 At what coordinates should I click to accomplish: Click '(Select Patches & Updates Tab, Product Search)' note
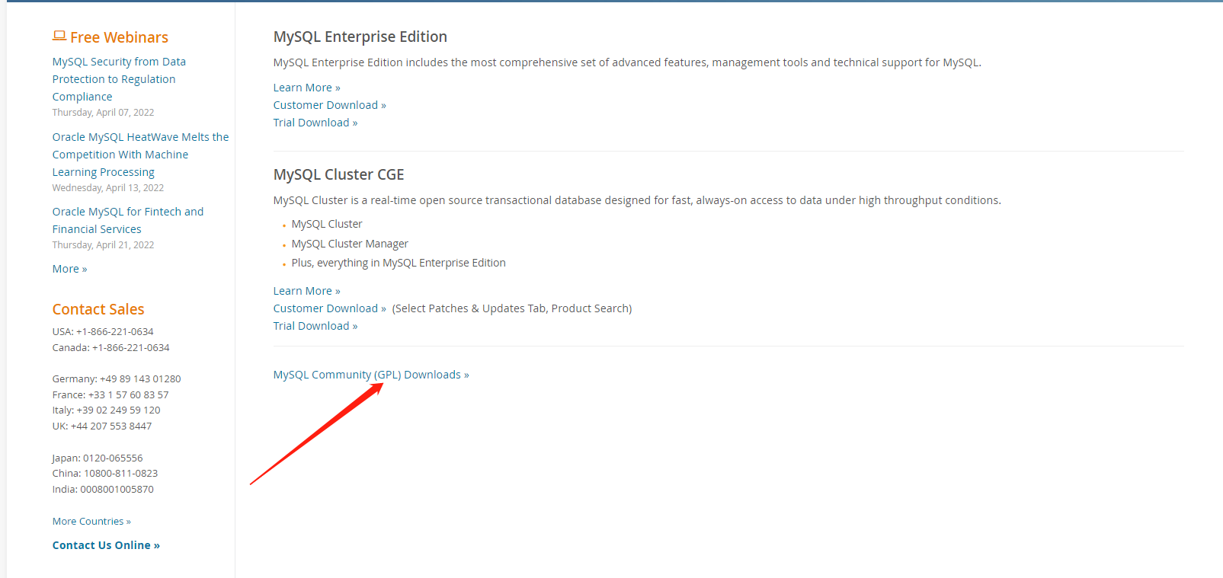[x=512, y=308]
